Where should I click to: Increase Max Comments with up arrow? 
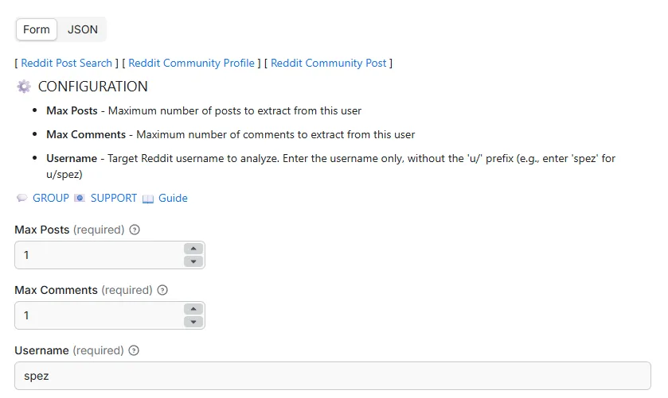point(193,309)
